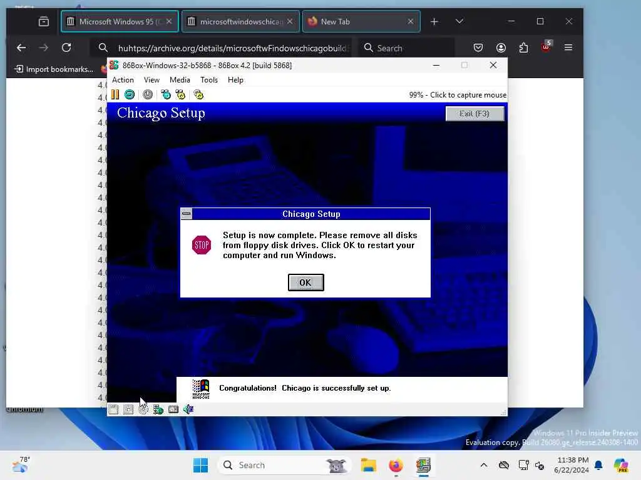Send Ctrl+Alt+Del via toolbar icon
The image size is (641, 480).
pos(165,95)
